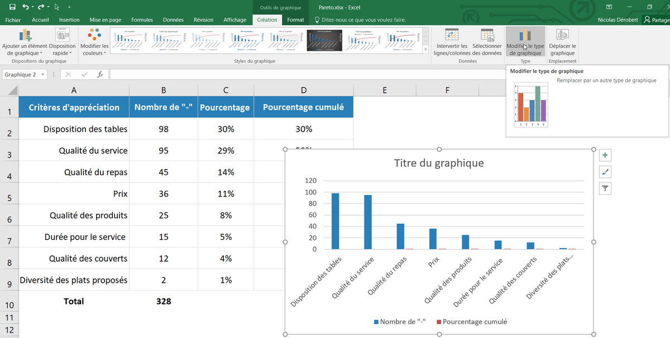Select the 'Pourcentage cumulé' header cell
Image resolution: width=670 pixels, height=338 pixels.
303,108
